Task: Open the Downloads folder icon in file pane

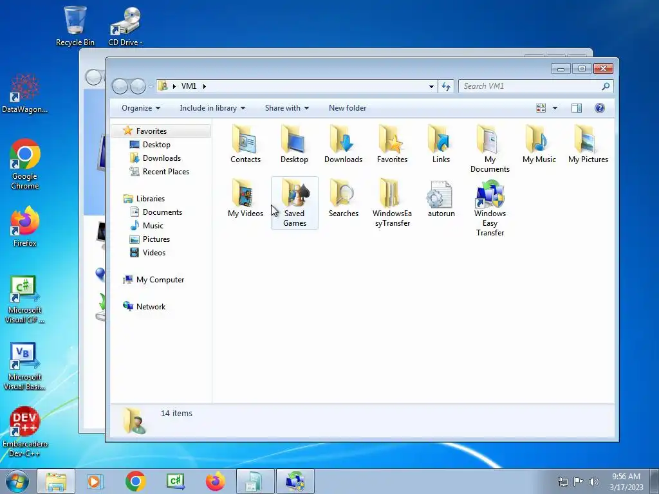Action: [x=344, y=143]
